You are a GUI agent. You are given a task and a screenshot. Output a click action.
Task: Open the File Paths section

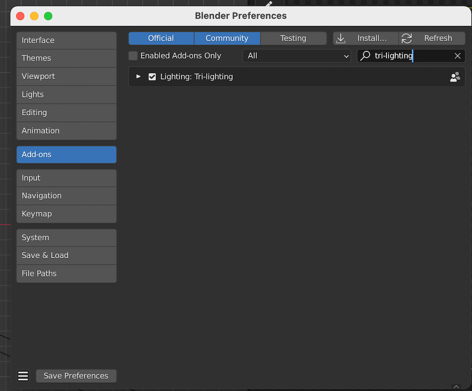pos(66,273)
